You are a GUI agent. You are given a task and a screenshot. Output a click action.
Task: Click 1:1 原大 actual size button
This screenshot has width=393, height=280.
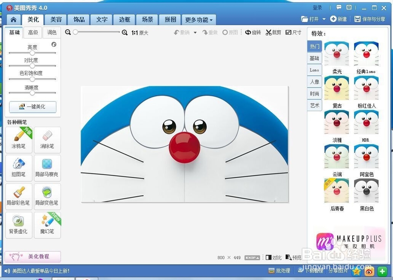[x=140, y=33]
